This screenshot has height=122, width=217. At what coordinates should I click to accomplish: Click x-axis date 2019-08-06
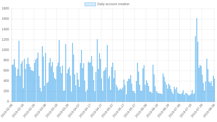(209, 111)
